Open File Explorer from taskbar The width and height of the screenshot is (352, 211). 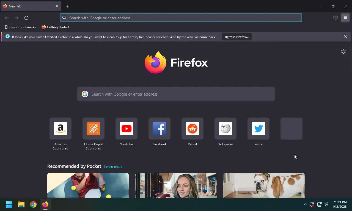click(21, 204)
